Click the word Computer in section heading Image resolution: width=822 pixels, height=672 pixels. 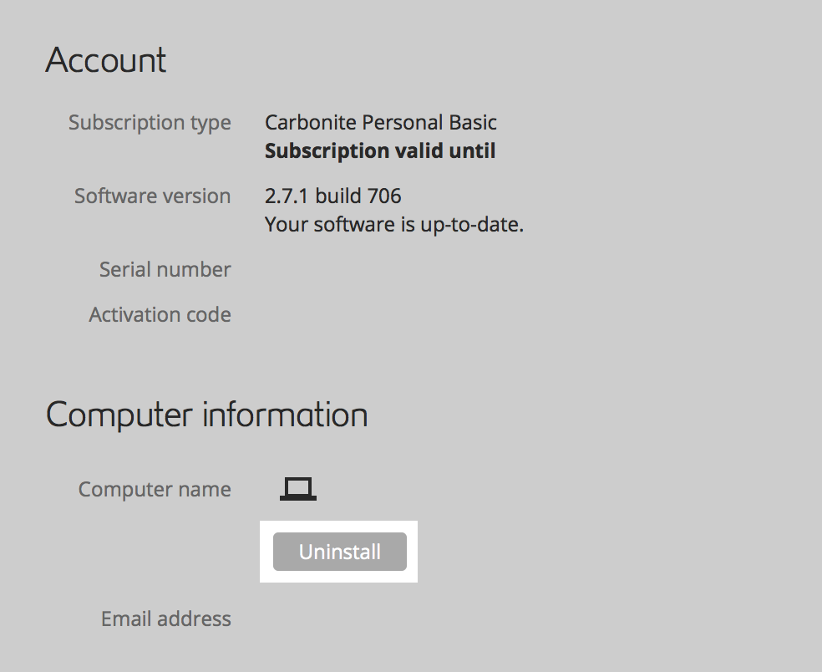coord(119,415)
